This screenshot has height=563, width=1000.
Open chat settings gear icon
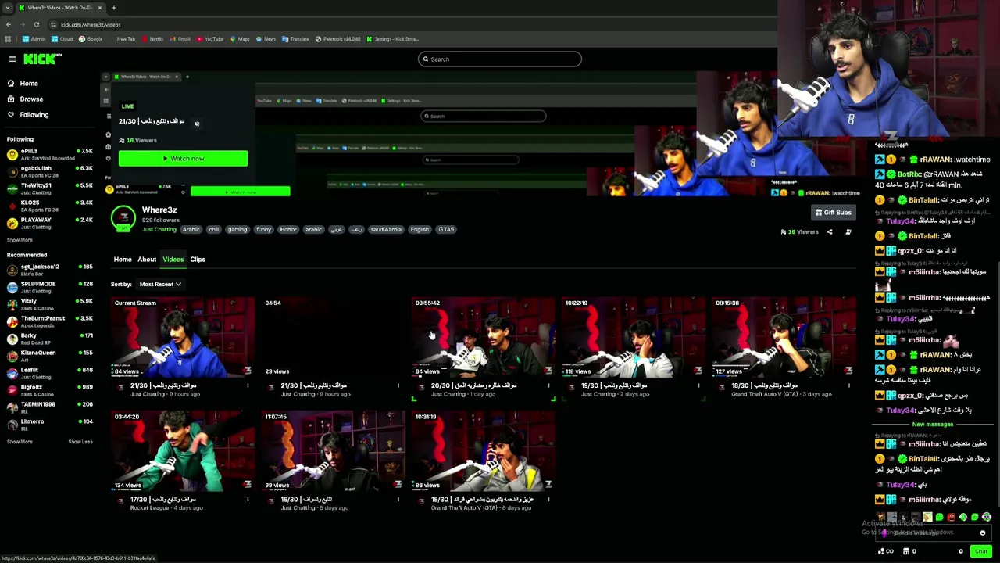coord(961,551)
